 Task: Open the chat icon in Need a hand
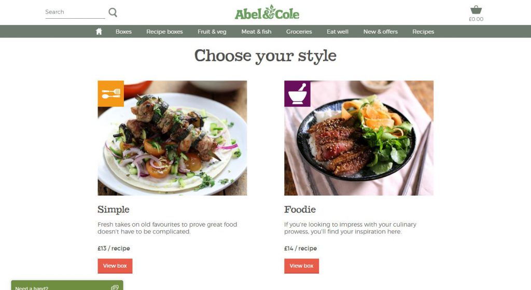(115, 287)
